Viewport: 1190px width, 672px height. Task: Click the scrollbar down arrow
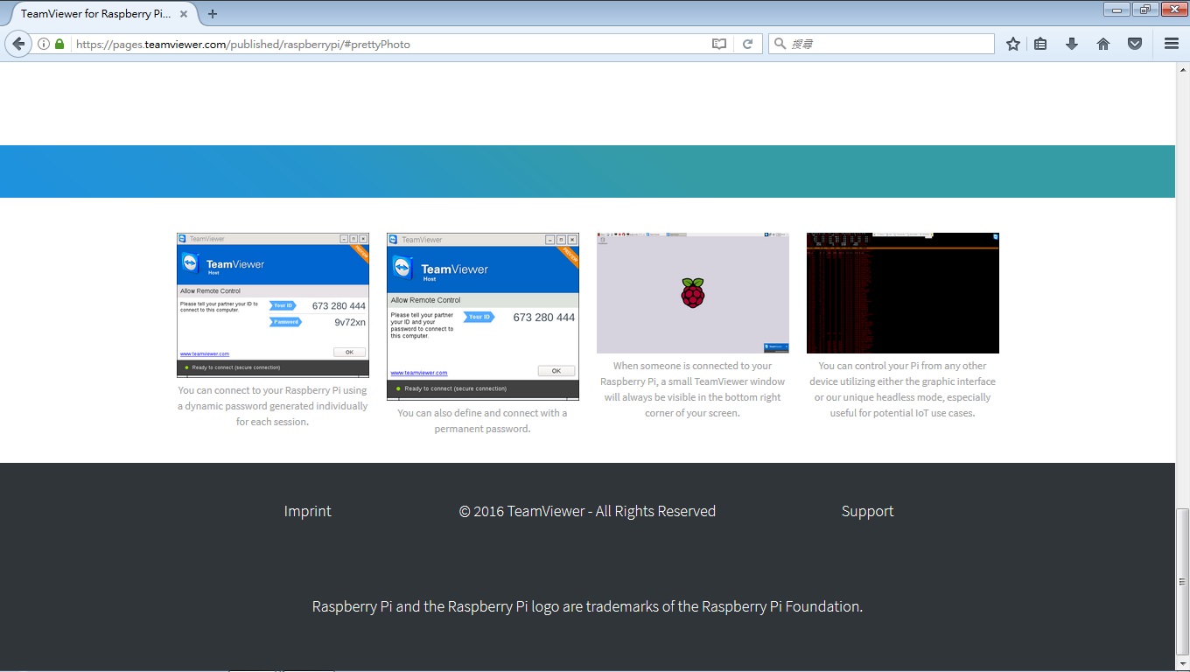1182,662
